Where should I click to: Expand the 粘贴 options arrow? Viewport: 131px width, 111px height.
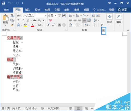6,25
